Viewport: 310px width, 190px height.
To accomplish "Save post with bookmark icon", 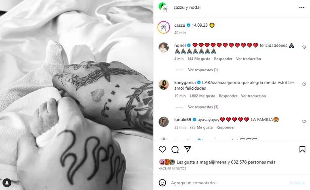I will (x=302, y=150).
